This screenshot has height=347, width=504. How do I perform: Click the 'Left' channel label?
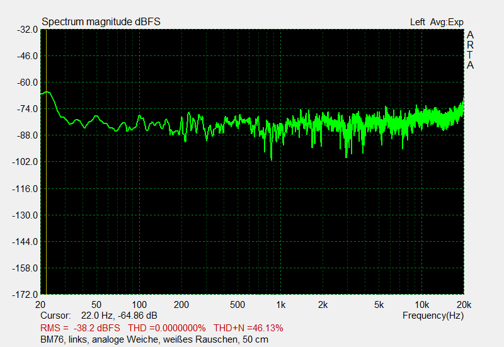coord(418,22)
